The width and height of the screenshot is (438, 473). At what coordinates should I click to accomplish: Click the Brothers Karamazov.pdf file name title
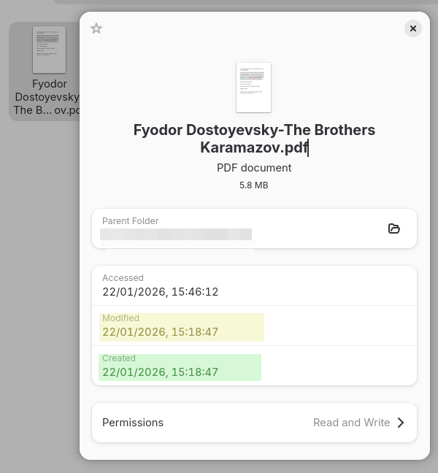click(x=254, y=139)
